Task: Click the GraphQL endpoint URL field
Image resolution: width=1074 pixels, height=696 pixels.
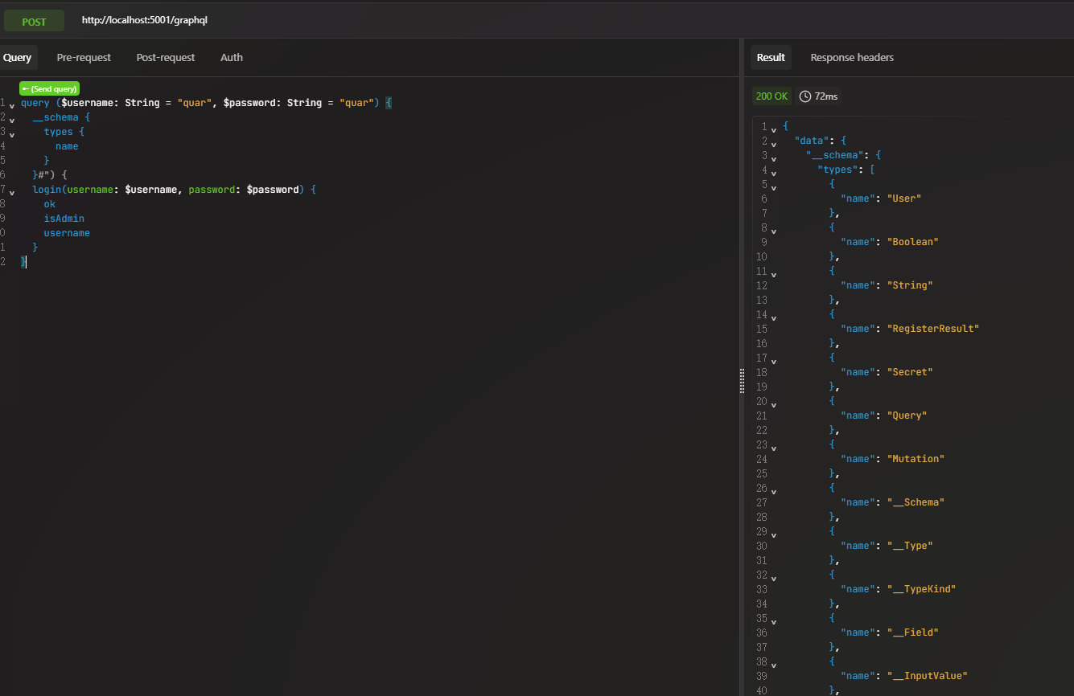Action: point(145,20)
